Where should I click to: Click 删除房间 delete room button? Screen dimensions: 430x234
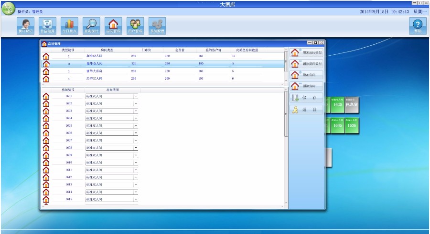coord(306,86)
